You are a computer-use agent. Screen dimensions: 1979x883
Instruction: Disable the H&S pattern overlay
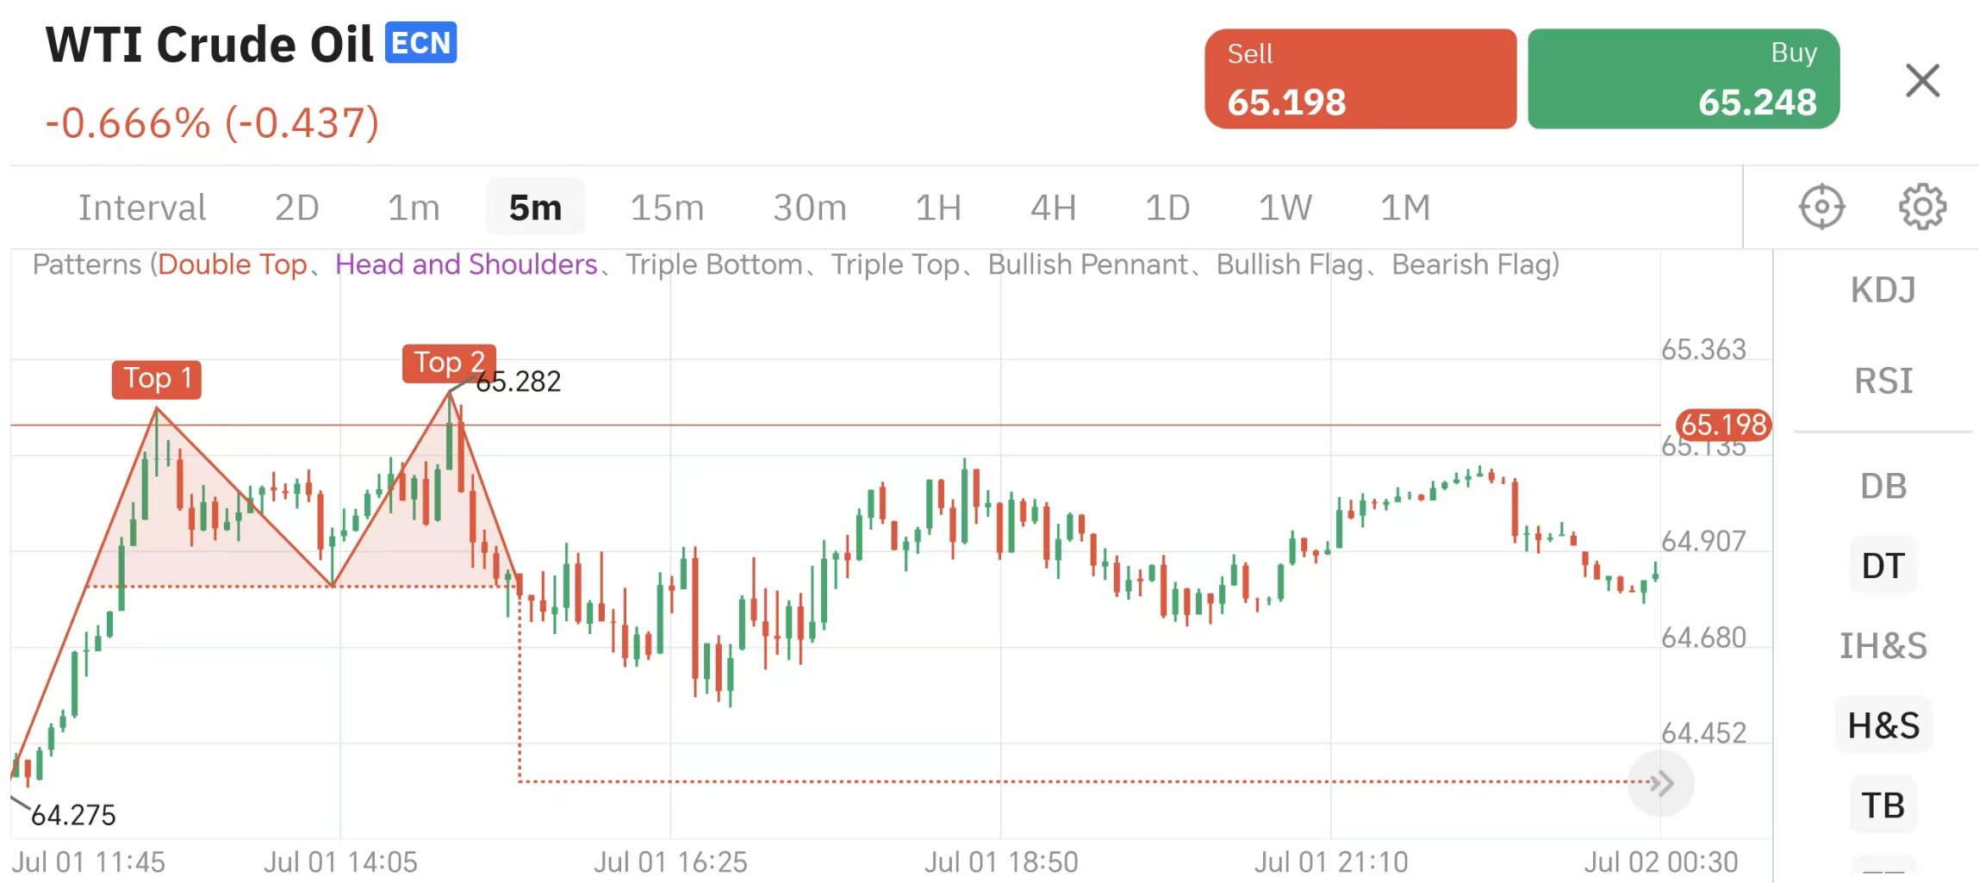(1883, 725)
